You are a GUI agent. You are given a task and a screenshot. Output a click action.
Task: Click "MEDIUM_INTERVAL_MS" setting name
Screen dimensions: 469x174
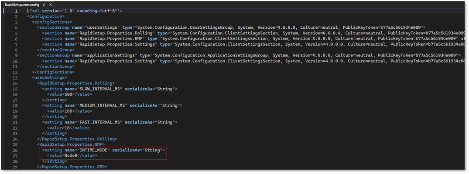click(x=101, y=105)
